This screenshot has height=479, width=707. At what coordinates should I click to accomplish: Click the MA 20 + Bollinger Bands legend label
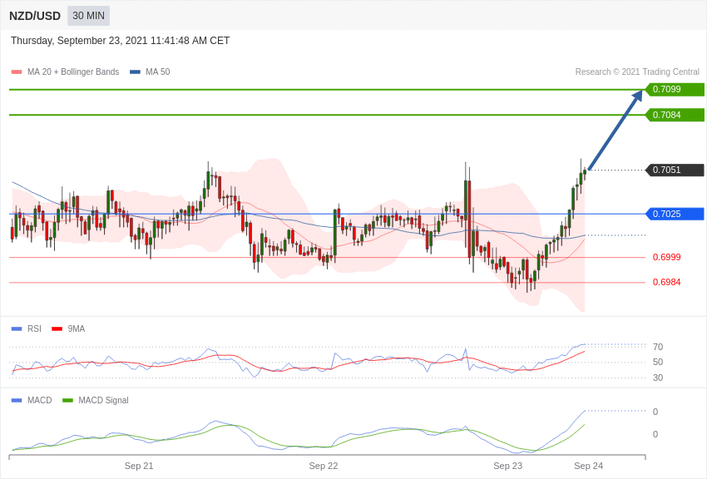click(73, 72)
